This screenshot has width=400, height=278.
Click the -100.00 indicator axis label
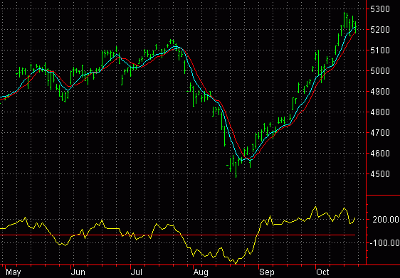[x=384, y=243]
